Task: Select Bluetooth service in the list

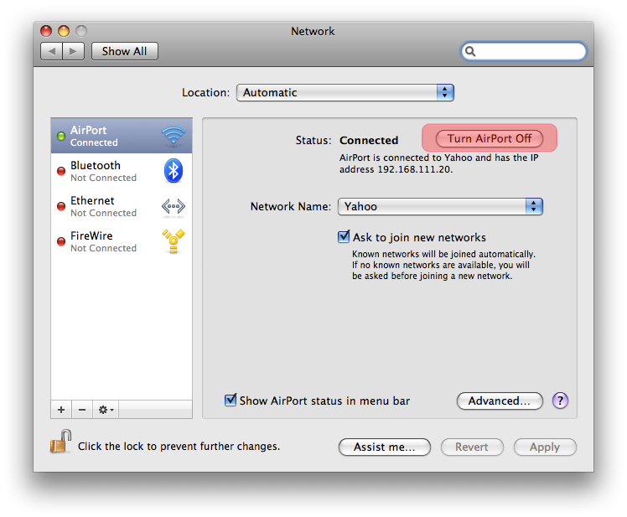Action: (122, 171)
